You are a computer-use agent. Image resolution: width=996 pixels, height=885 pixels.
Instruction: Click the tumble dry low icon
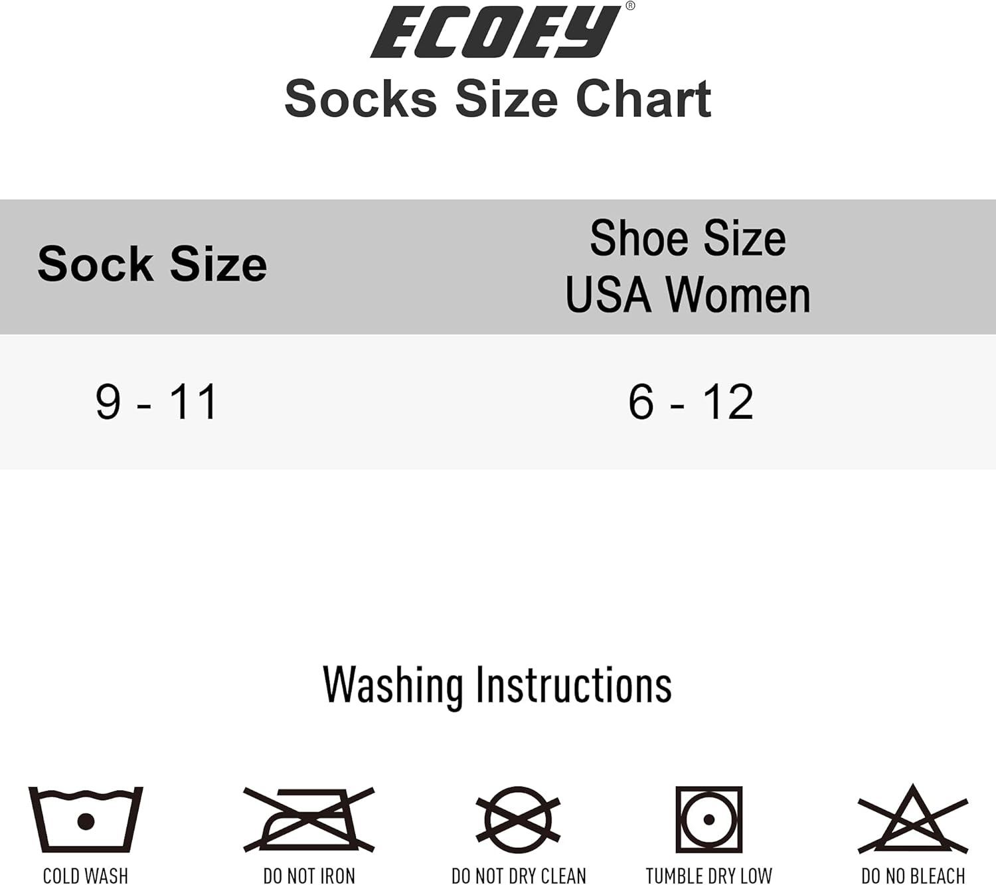coord(708,819)
